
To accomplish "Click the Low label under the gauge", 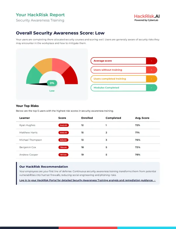I will (x=52, y=91).
